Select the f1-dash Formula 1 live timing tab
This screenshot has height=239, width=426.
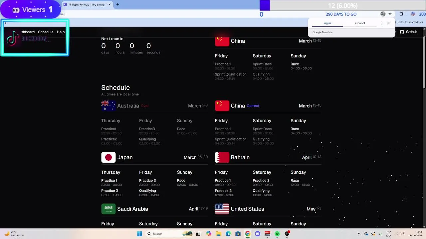click(x=87, y=5)
